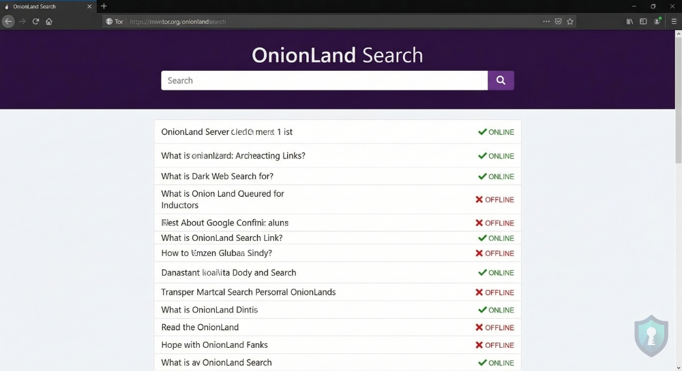Open the result ending in Sindy?
The height and width of the screenshot is (371, 682).
217,253
